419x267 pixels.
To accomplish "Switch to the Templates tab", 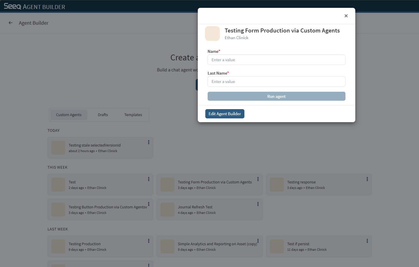I will point(133,115).
